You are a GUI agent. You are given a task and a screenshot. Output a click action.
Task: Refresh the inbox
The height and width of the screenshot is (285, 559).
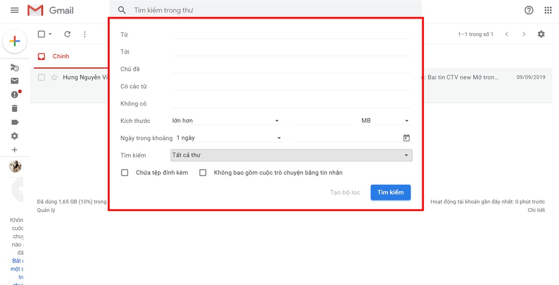pyautogui.click(x=68, y=34)
